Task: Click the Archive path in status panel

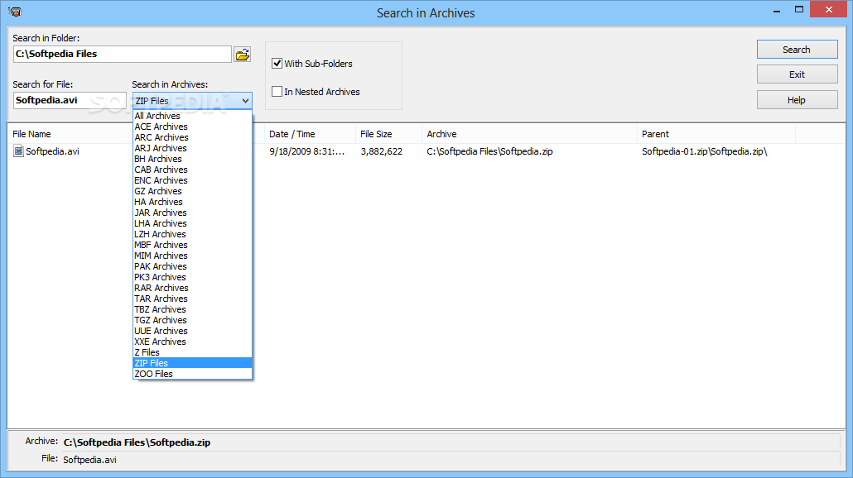Action: [x=137, y=442]
